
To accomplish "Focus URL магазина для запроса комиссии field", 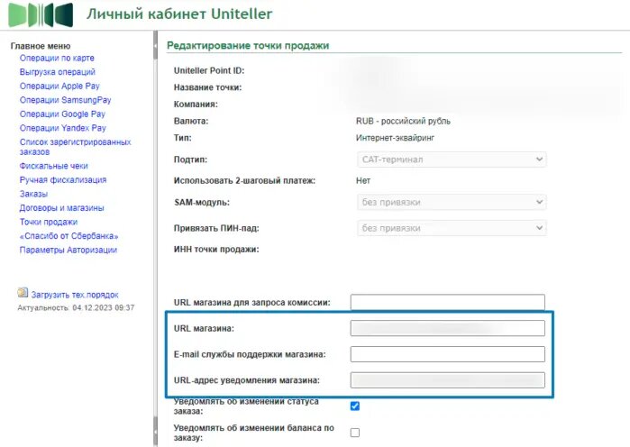I will 448,303.
